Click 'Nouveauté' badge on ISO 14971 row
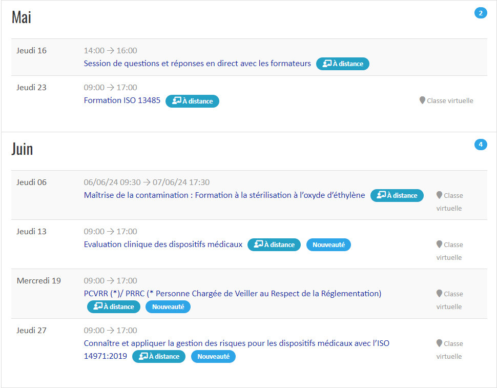Viewport: 497px width, 388px height. point(213,357)
